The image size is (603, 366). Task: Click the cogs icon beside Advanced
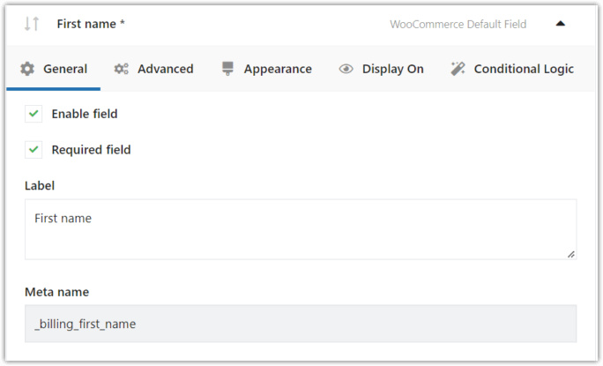[x=122, y=69]
